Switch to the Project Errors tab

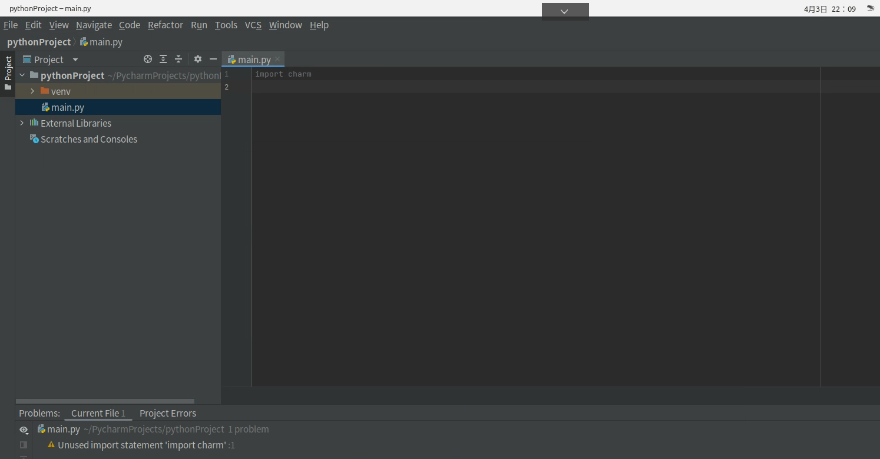point(167,413)
